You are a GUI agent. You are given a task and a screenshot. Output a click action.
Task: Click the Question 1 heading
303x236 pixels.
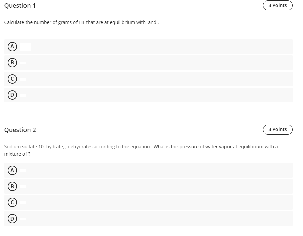[x=20, y=6]
